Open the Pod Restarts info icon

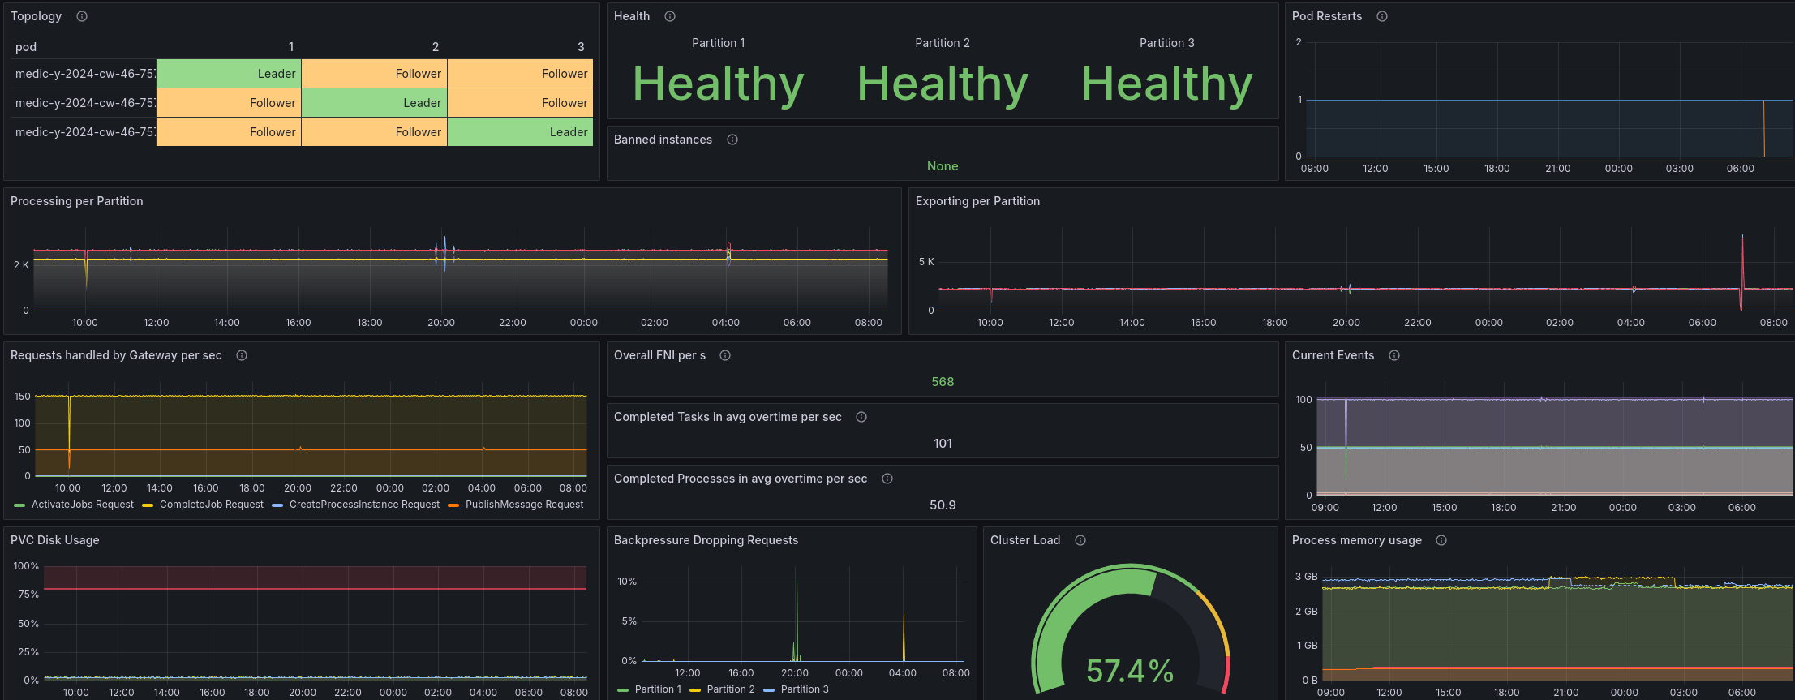(1382, 16)
